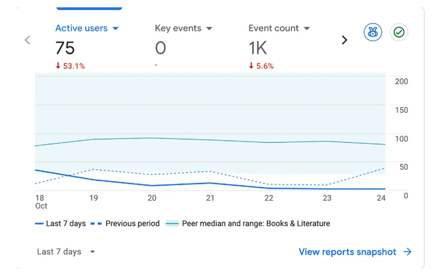Click the 50 y-axis label
Viewport: 442px width, 276px height.
404,167
